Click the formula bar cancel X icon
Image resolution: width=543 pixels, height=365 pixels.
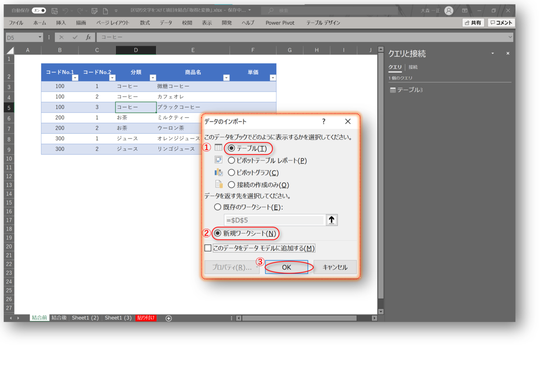[x=62, y=37]
